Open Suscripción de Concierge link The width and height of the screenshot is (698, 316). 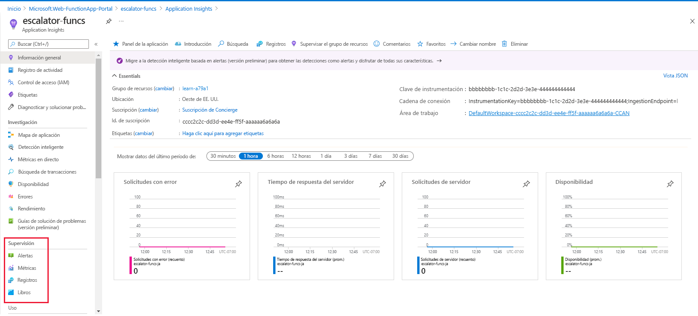[x=210, y=110]
